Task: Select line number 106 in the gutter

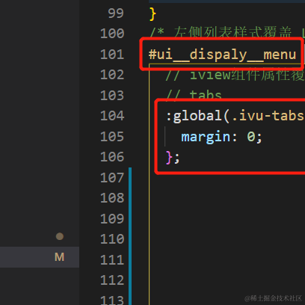Action: [x=112, y=157]
